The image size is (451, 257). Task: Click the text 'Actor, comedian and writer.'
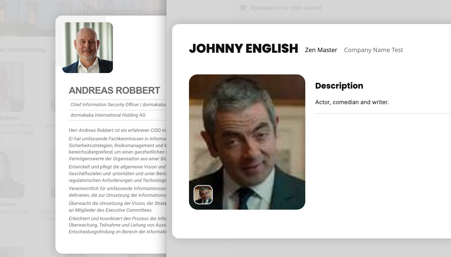[x=352, y=102]
